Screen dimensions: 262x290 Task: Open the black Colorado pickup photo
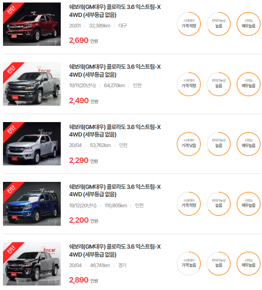[x=32, y=264]
